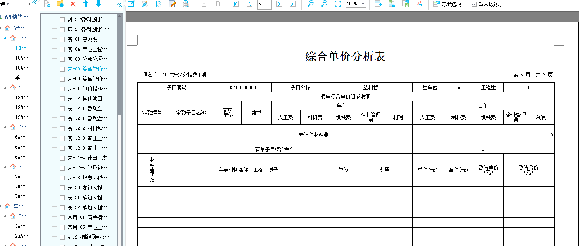This screenshot has height=246, width=579.
Task: Click the new report icon with plus
Action: pos(47,4)
